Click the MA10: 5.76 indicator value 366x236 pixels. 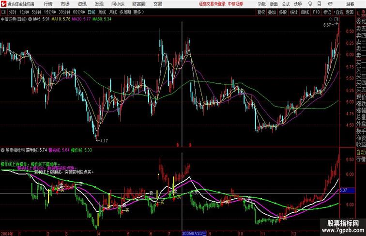[x=61, y=19]
